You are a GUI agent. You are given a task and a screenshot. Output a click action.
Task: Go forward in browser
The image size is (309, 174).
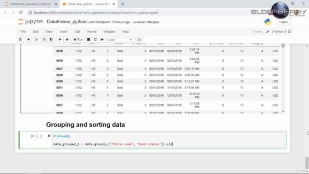point(13,13)
